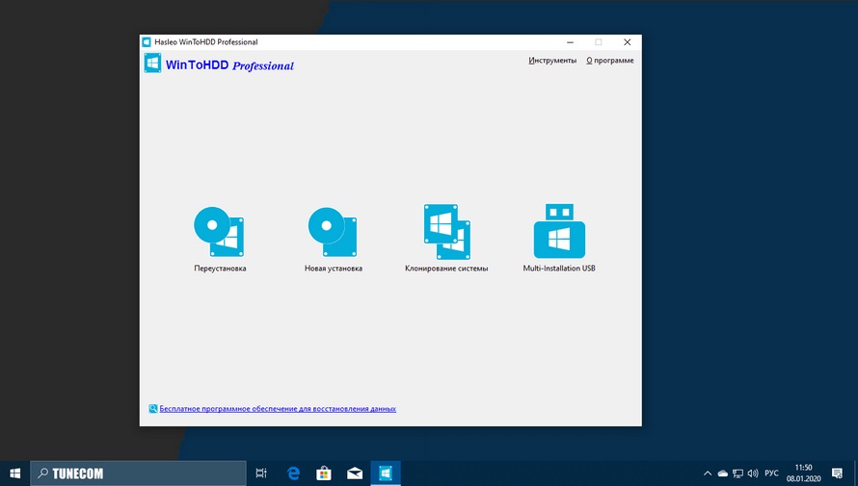The width and height of the screenshot is (858, 486).
Task: Switch the РУС input language indicator
Action: pyautogui.click(x=771, y=473)
